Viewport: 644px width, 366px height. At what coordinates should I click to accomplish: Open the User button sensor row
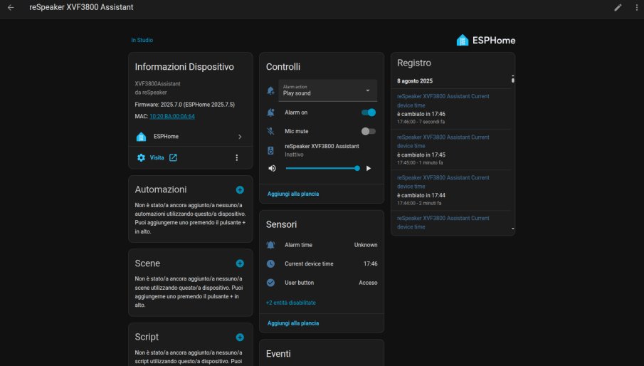[322, 283]
